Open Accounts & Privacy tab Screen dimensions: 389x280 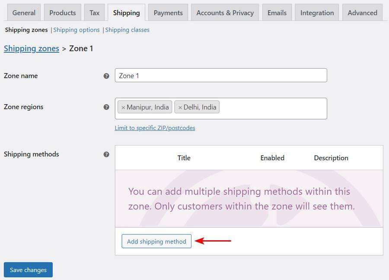pyautogui.click(x=225, y=13)
